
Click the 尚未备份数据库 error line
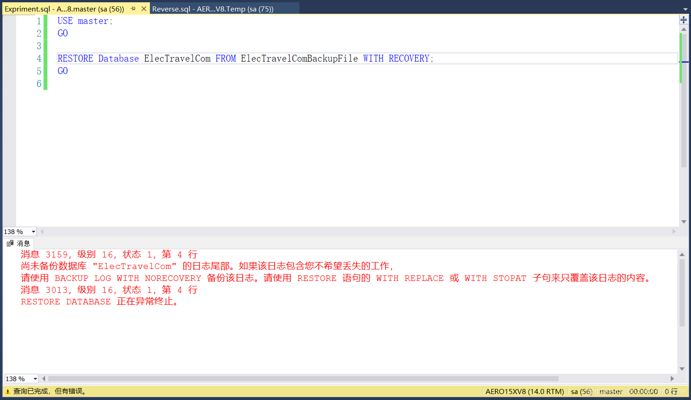[x=207, y=266]
